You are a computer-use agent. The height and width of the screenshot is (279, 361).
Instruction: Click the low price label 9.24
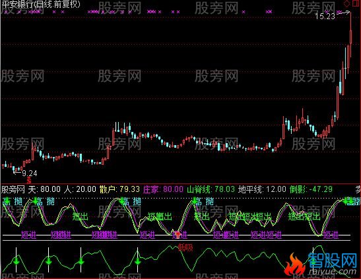point(30,173)
